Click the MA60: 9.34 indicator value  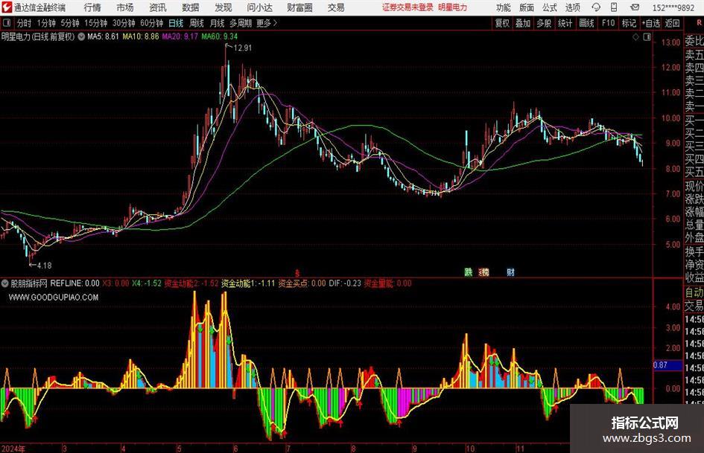coord(220,36)
